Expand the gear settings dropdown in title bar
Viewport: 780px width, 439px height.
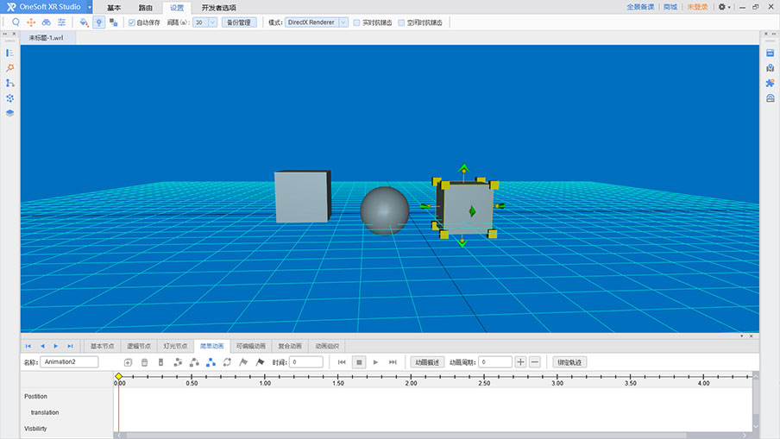point(725,7)
